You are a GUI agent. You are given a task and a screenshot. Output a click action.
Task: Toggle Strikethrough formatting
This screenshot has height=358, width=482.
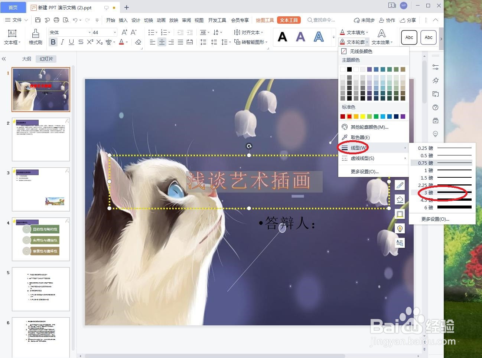[81, 42]
